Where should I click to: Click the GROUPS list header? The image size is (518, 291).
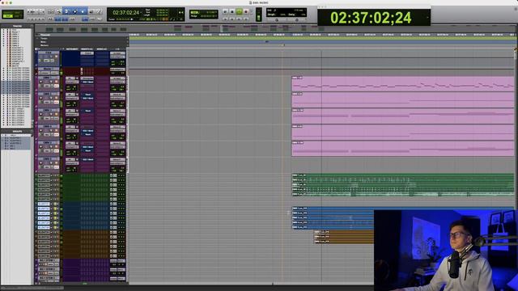pyautogui.click(x=17, y=131)
